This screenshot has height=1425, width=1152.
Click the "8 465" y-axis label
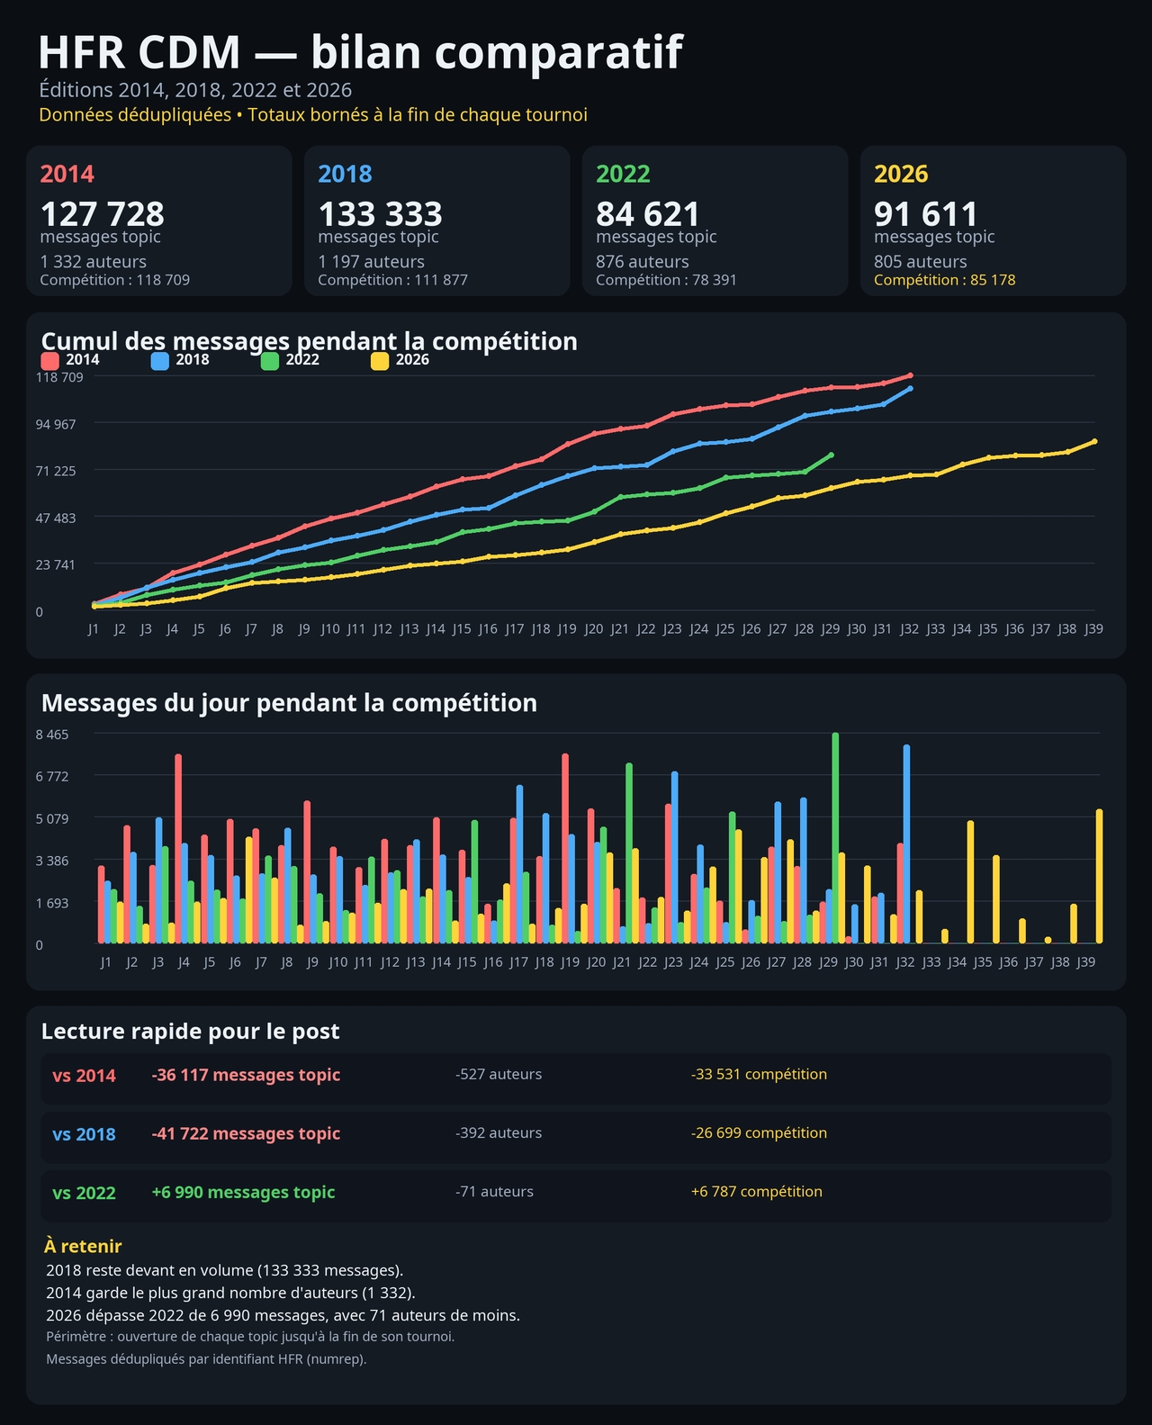(x=52, y=735)
